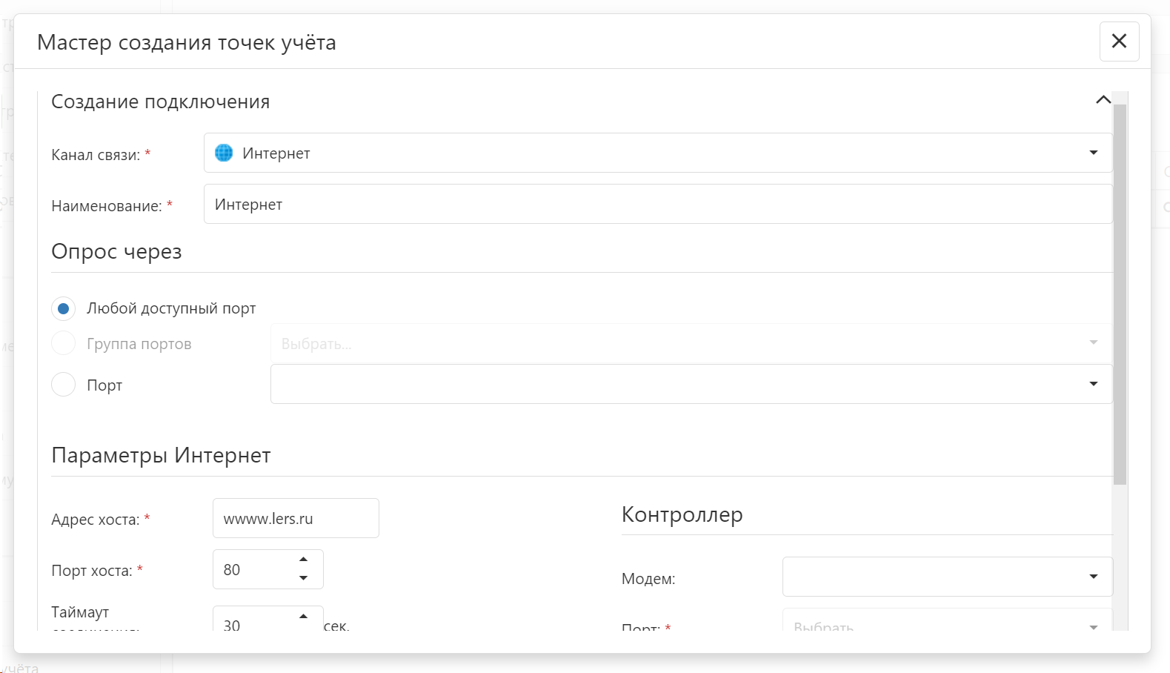Select the Порт radio button
This screenshot has height=673, width=1170.
tap(64, 385)
